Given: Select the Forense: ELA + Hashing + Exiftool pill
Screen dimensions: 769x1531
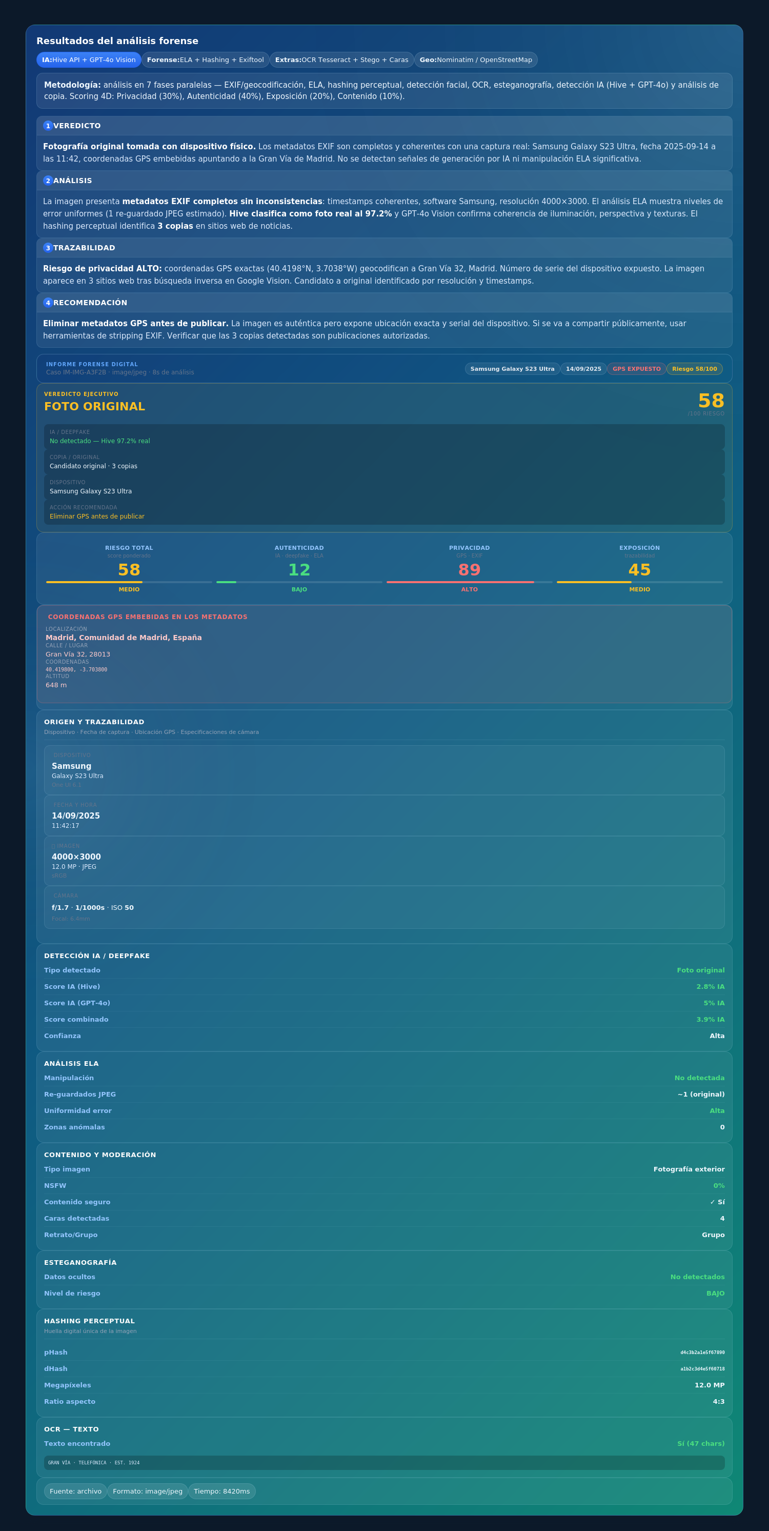Looking at the screenshot, I should [205, 60].
